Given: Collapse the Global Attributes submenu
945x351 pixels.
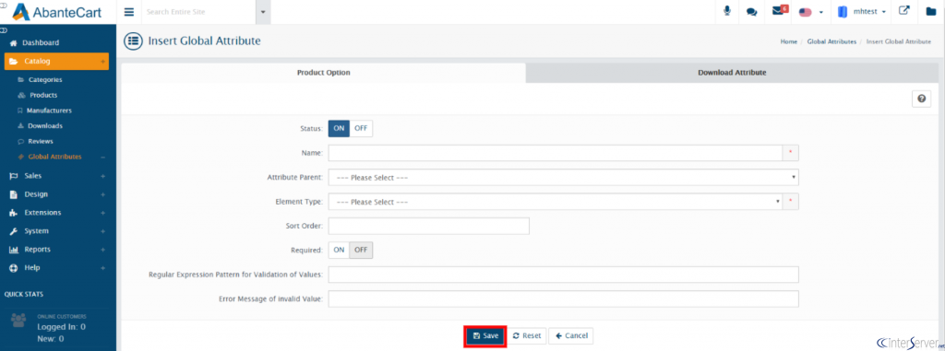Looking at the screenshot, I should click(103, 158).
